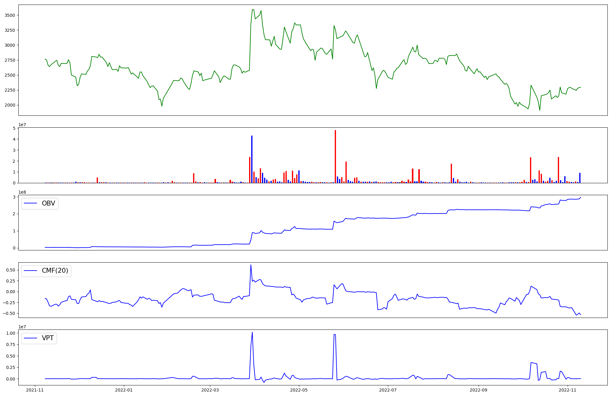The image size is (612, 397).
Task: Select the 2022-05 x-axis date label
Action: click(x=299, y=390)
